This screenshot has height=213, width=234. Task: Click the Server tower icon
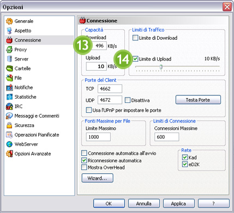point(9,59)
